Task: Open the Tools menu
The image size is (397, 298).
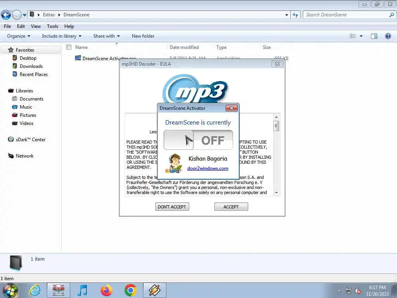Action: pos(52,26)
